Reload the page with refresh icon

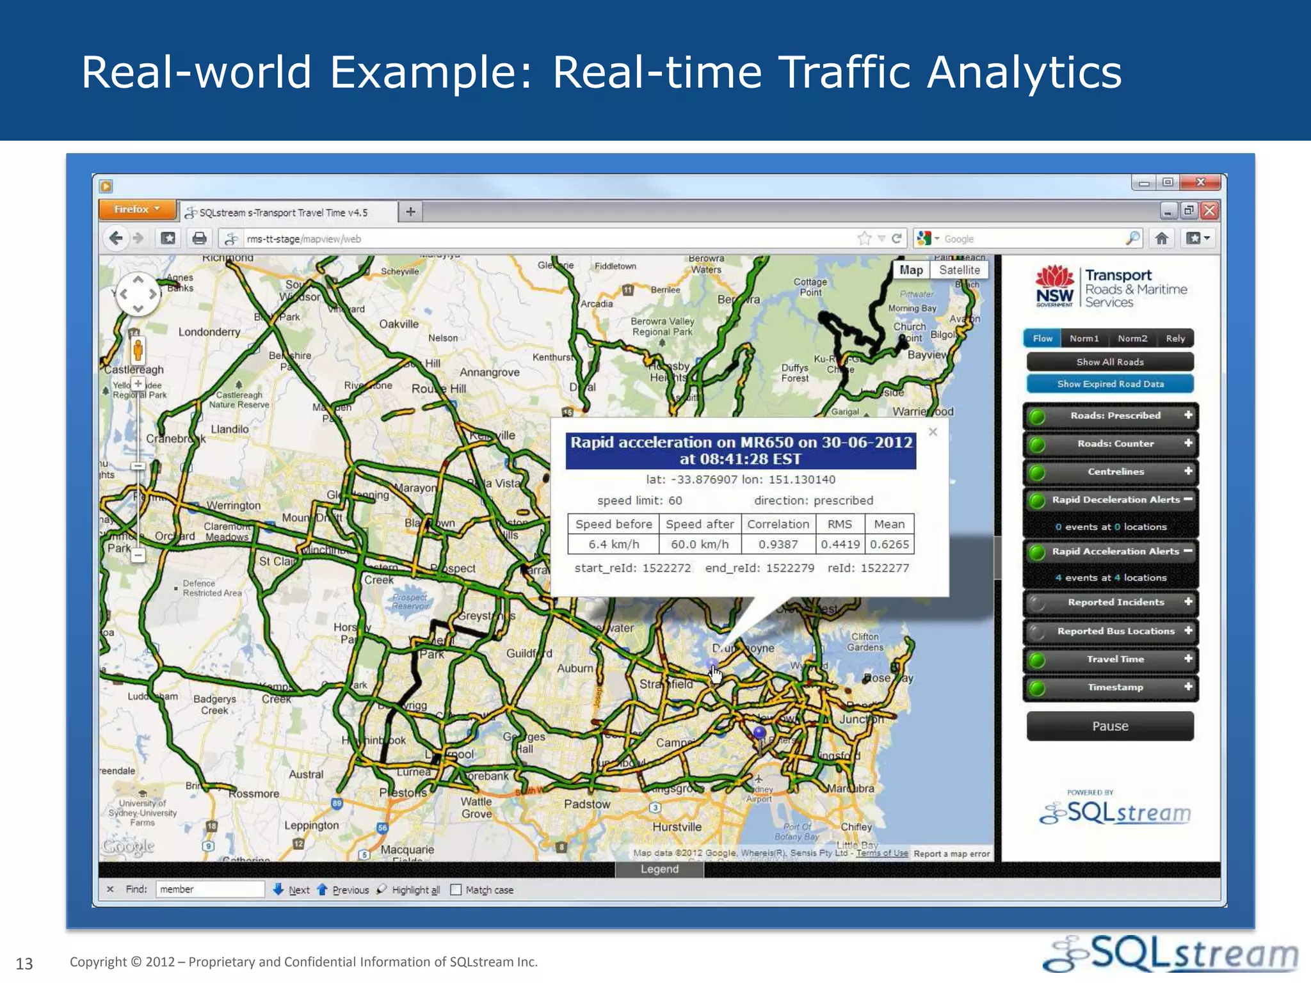point(897,239)
